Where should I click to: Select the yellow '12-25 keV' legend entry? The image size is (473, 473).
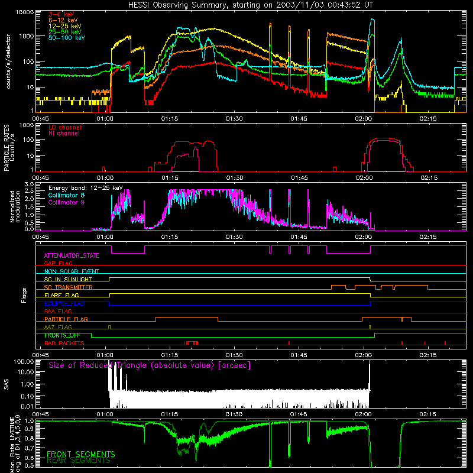tap(65, 26)
